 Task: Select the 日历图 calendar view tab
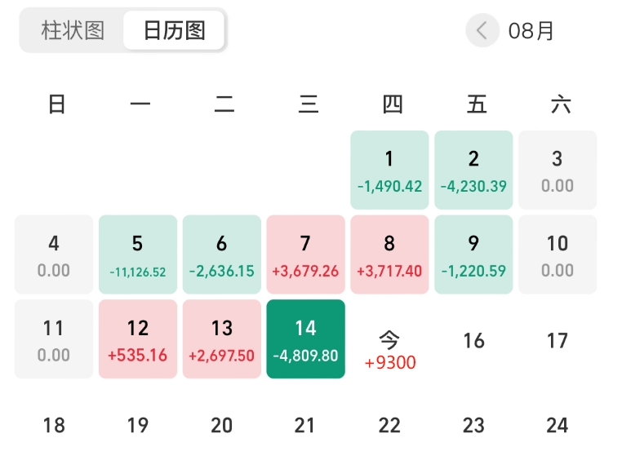[174, 30]
